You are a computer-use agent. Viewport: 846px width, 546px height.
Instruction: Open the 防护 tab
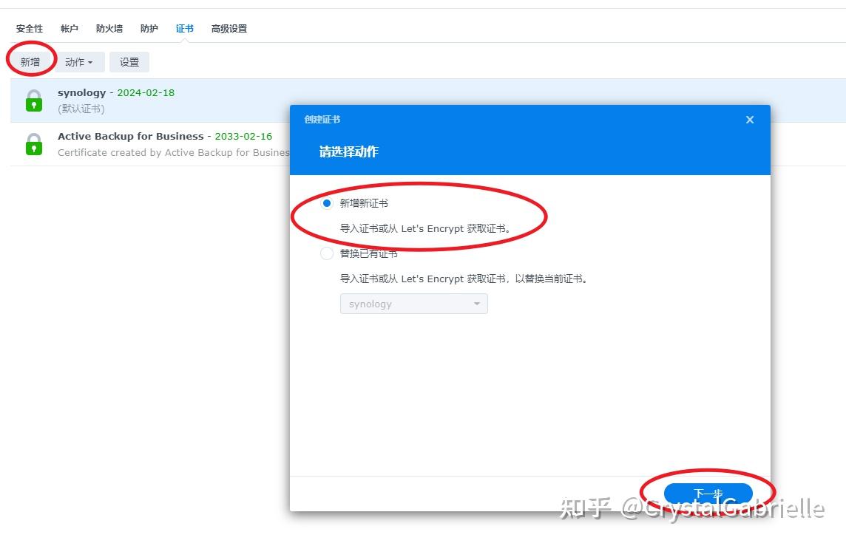click(x=149, y=28)
